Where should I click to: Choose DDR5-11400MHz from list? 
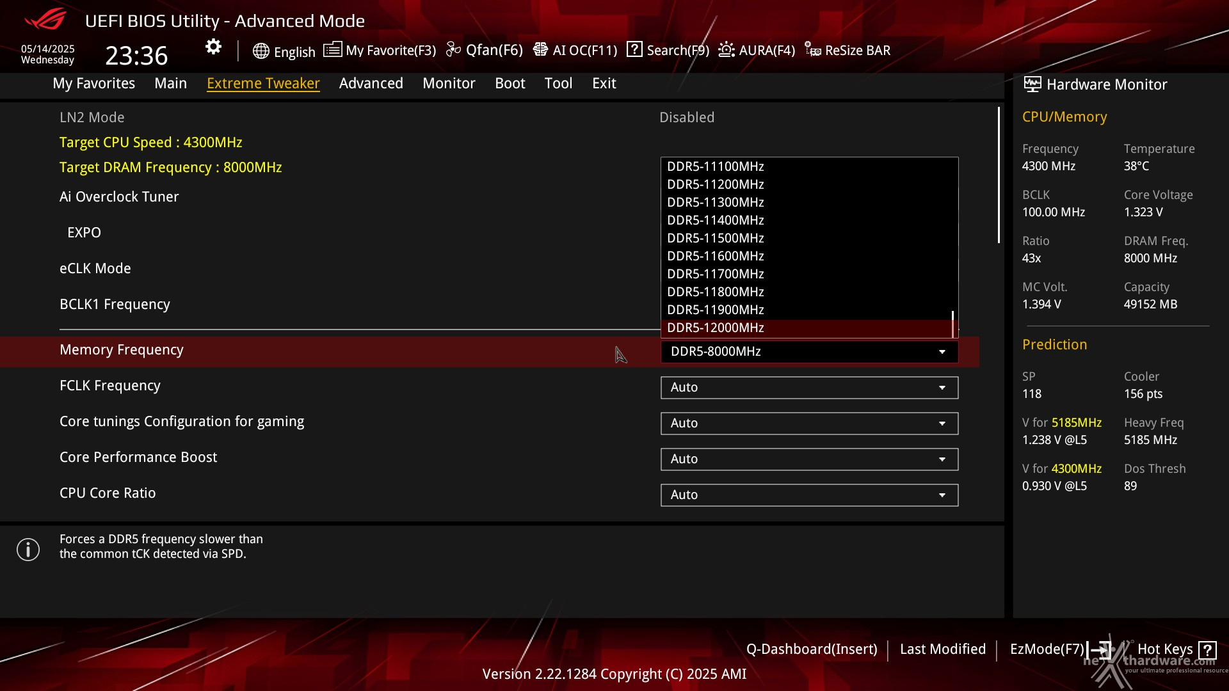point(807,220)
